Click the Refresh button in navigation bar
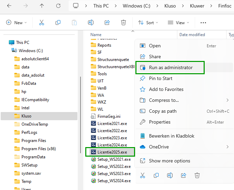Screen dimensions: 234x190 58,6
